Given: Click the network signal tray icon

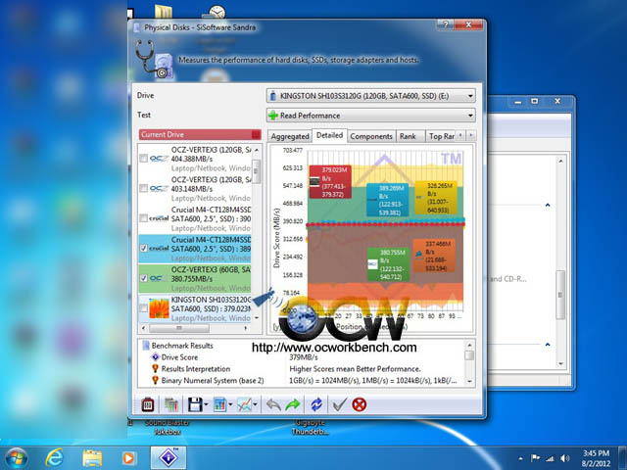Looking at the screenshot, I should (x=551, y=458).
